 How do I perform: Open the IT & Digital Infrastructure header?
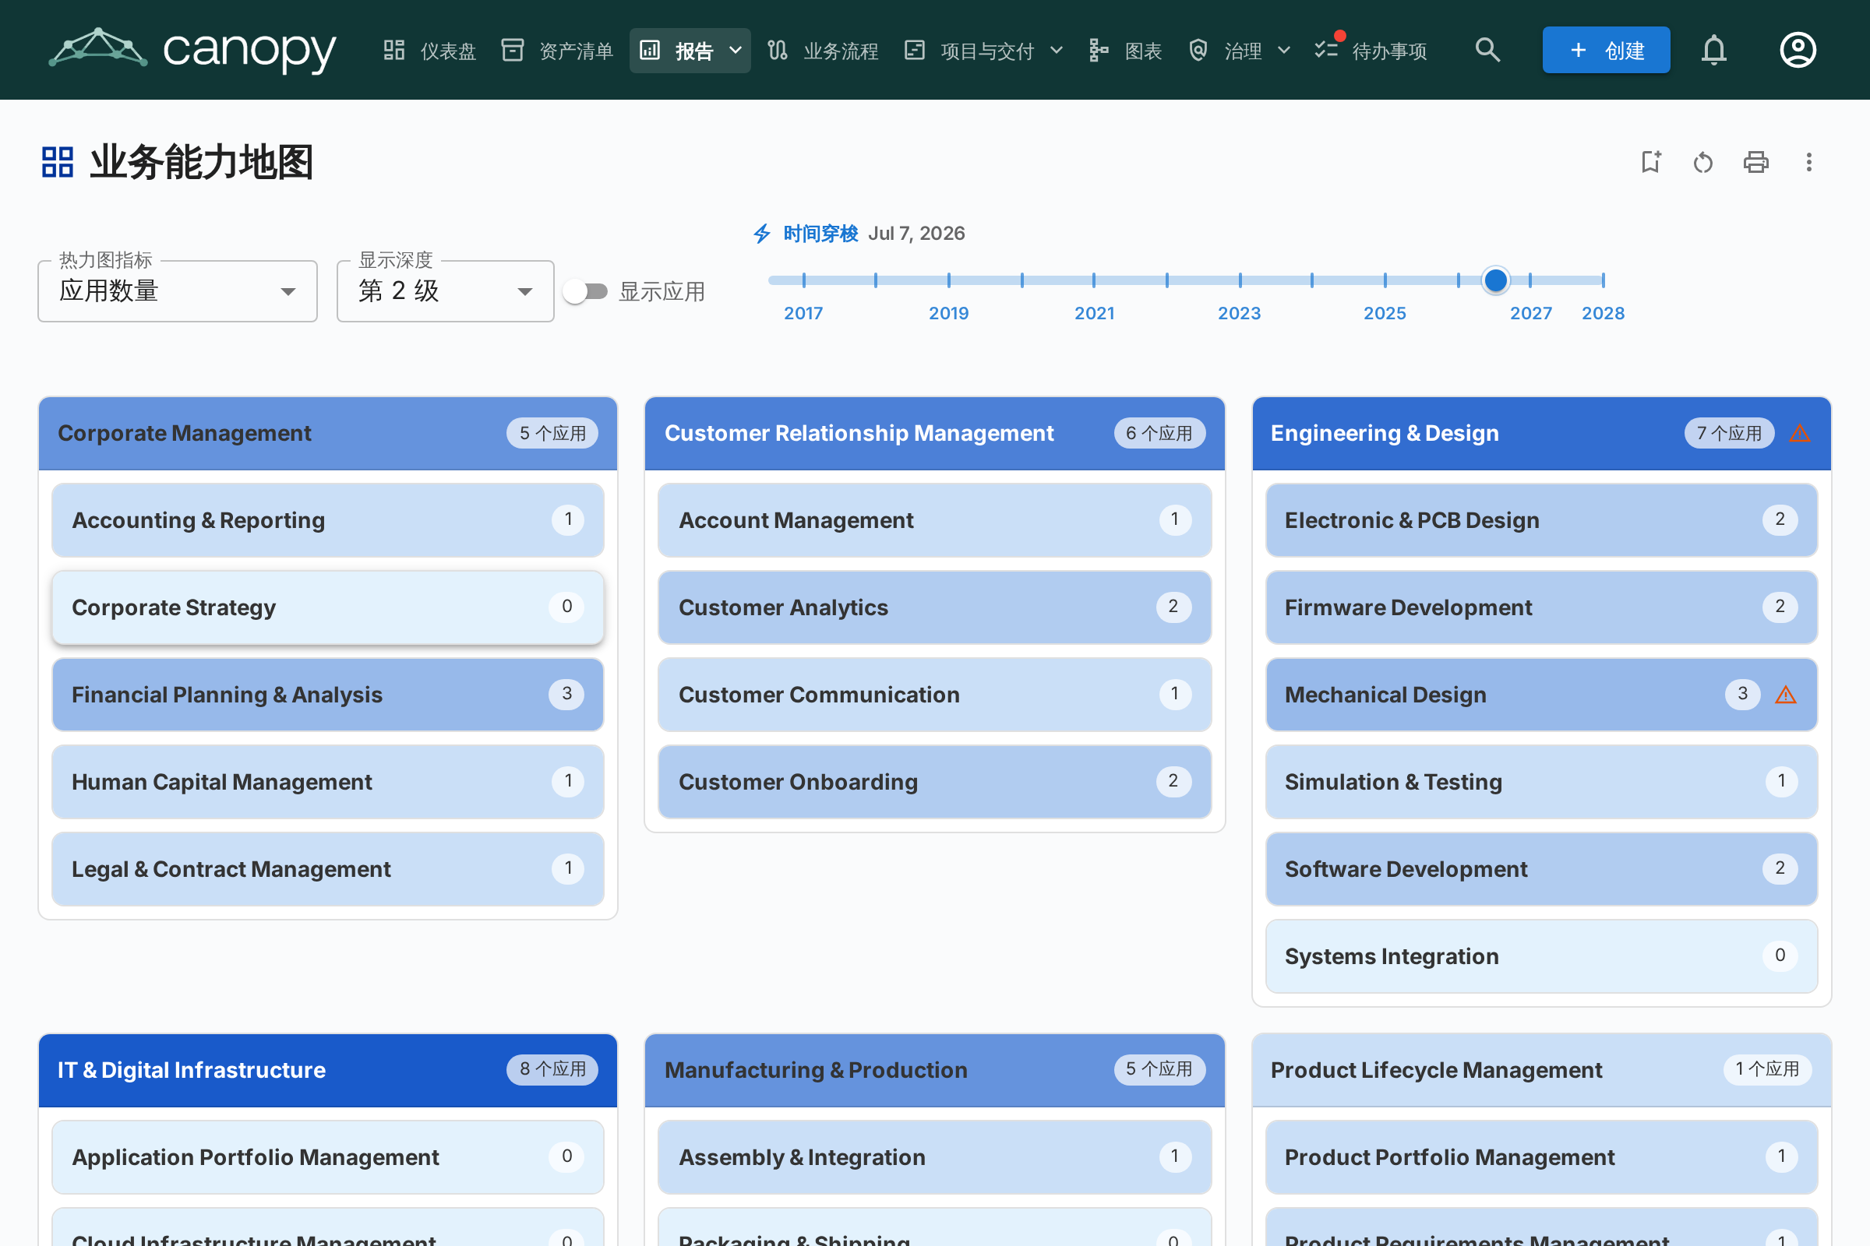327,1069
